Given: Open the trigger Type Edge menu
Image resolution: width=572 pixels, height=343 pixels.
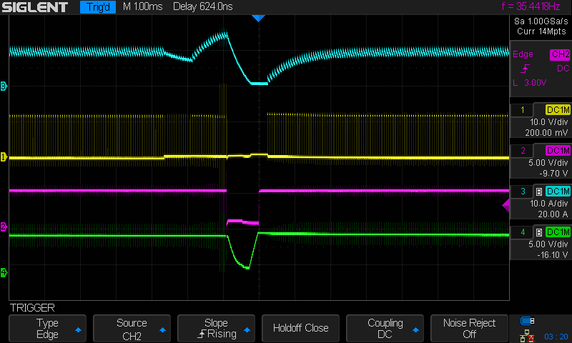Looking at the screenshot, I should [x=47, y=329].
